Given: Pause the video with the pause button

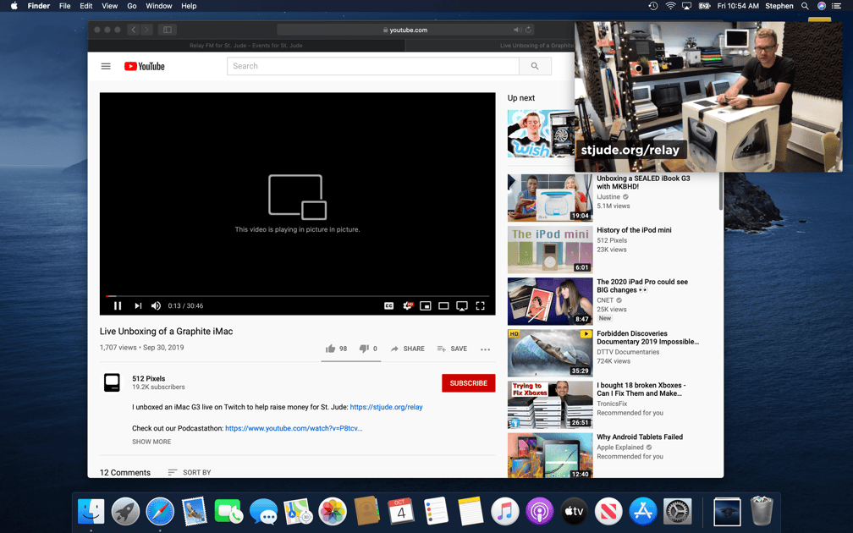Looking at the screenshot, I should (x=118, y=305).
